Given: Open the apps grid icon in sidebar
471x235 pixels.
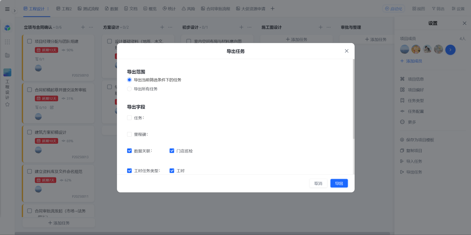Looking at the screenshot, I should coord(7,42).
